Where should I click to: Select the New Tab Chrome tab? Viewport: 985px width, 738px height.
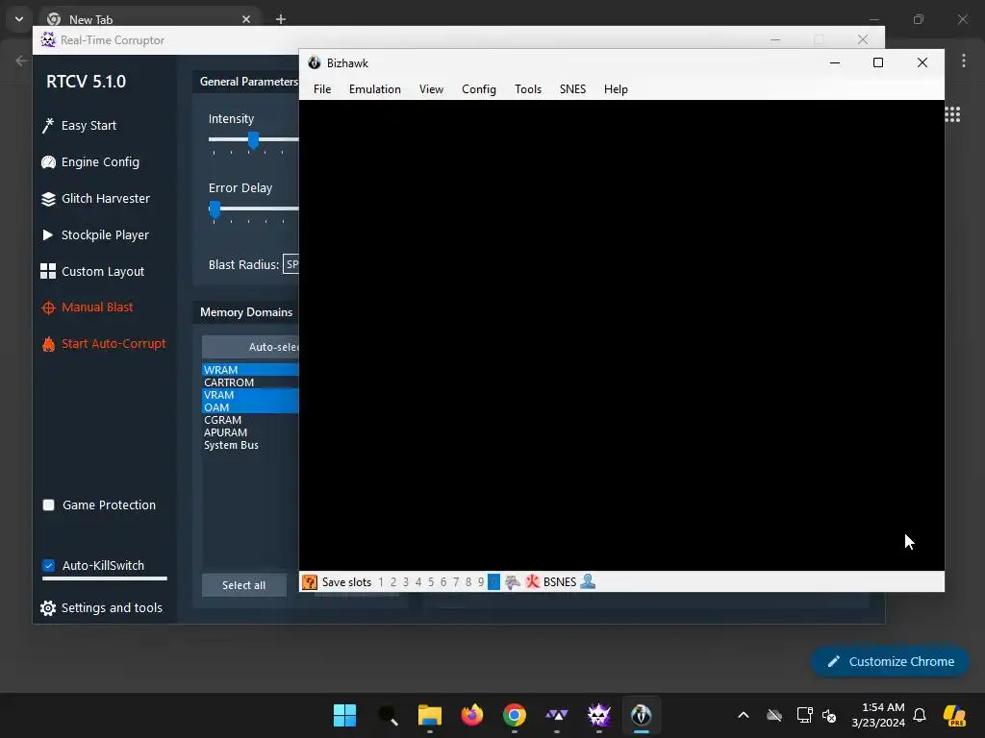pyautogui.click(x=147, y=19)
